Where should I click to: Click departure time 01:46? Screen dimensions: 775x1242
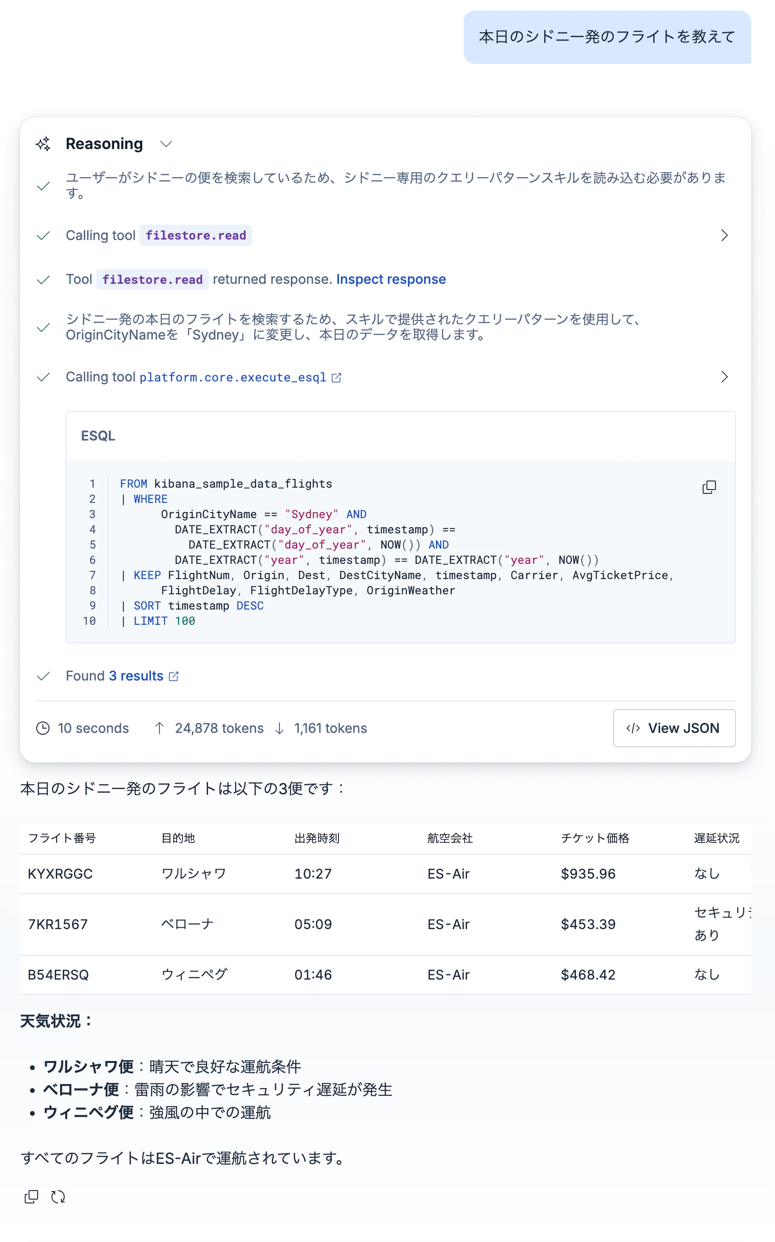coord(313,975)
